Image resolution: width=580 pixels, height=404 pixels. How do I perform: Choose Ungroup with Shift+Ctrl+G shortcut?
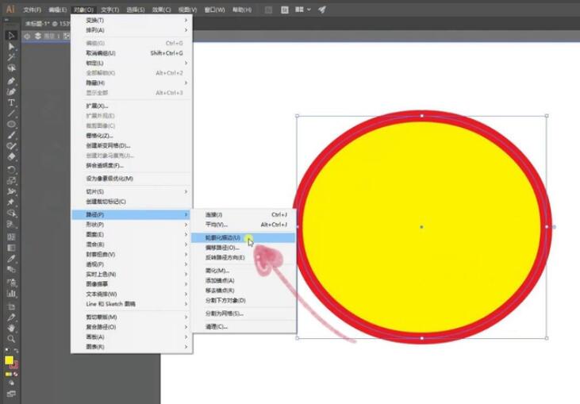click(132, 53)
